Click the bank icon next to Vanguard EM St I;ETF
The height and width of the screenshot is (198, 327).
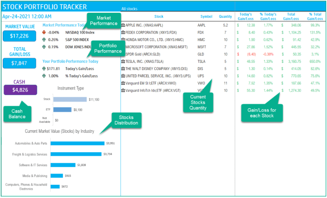[x=123, y=83]
